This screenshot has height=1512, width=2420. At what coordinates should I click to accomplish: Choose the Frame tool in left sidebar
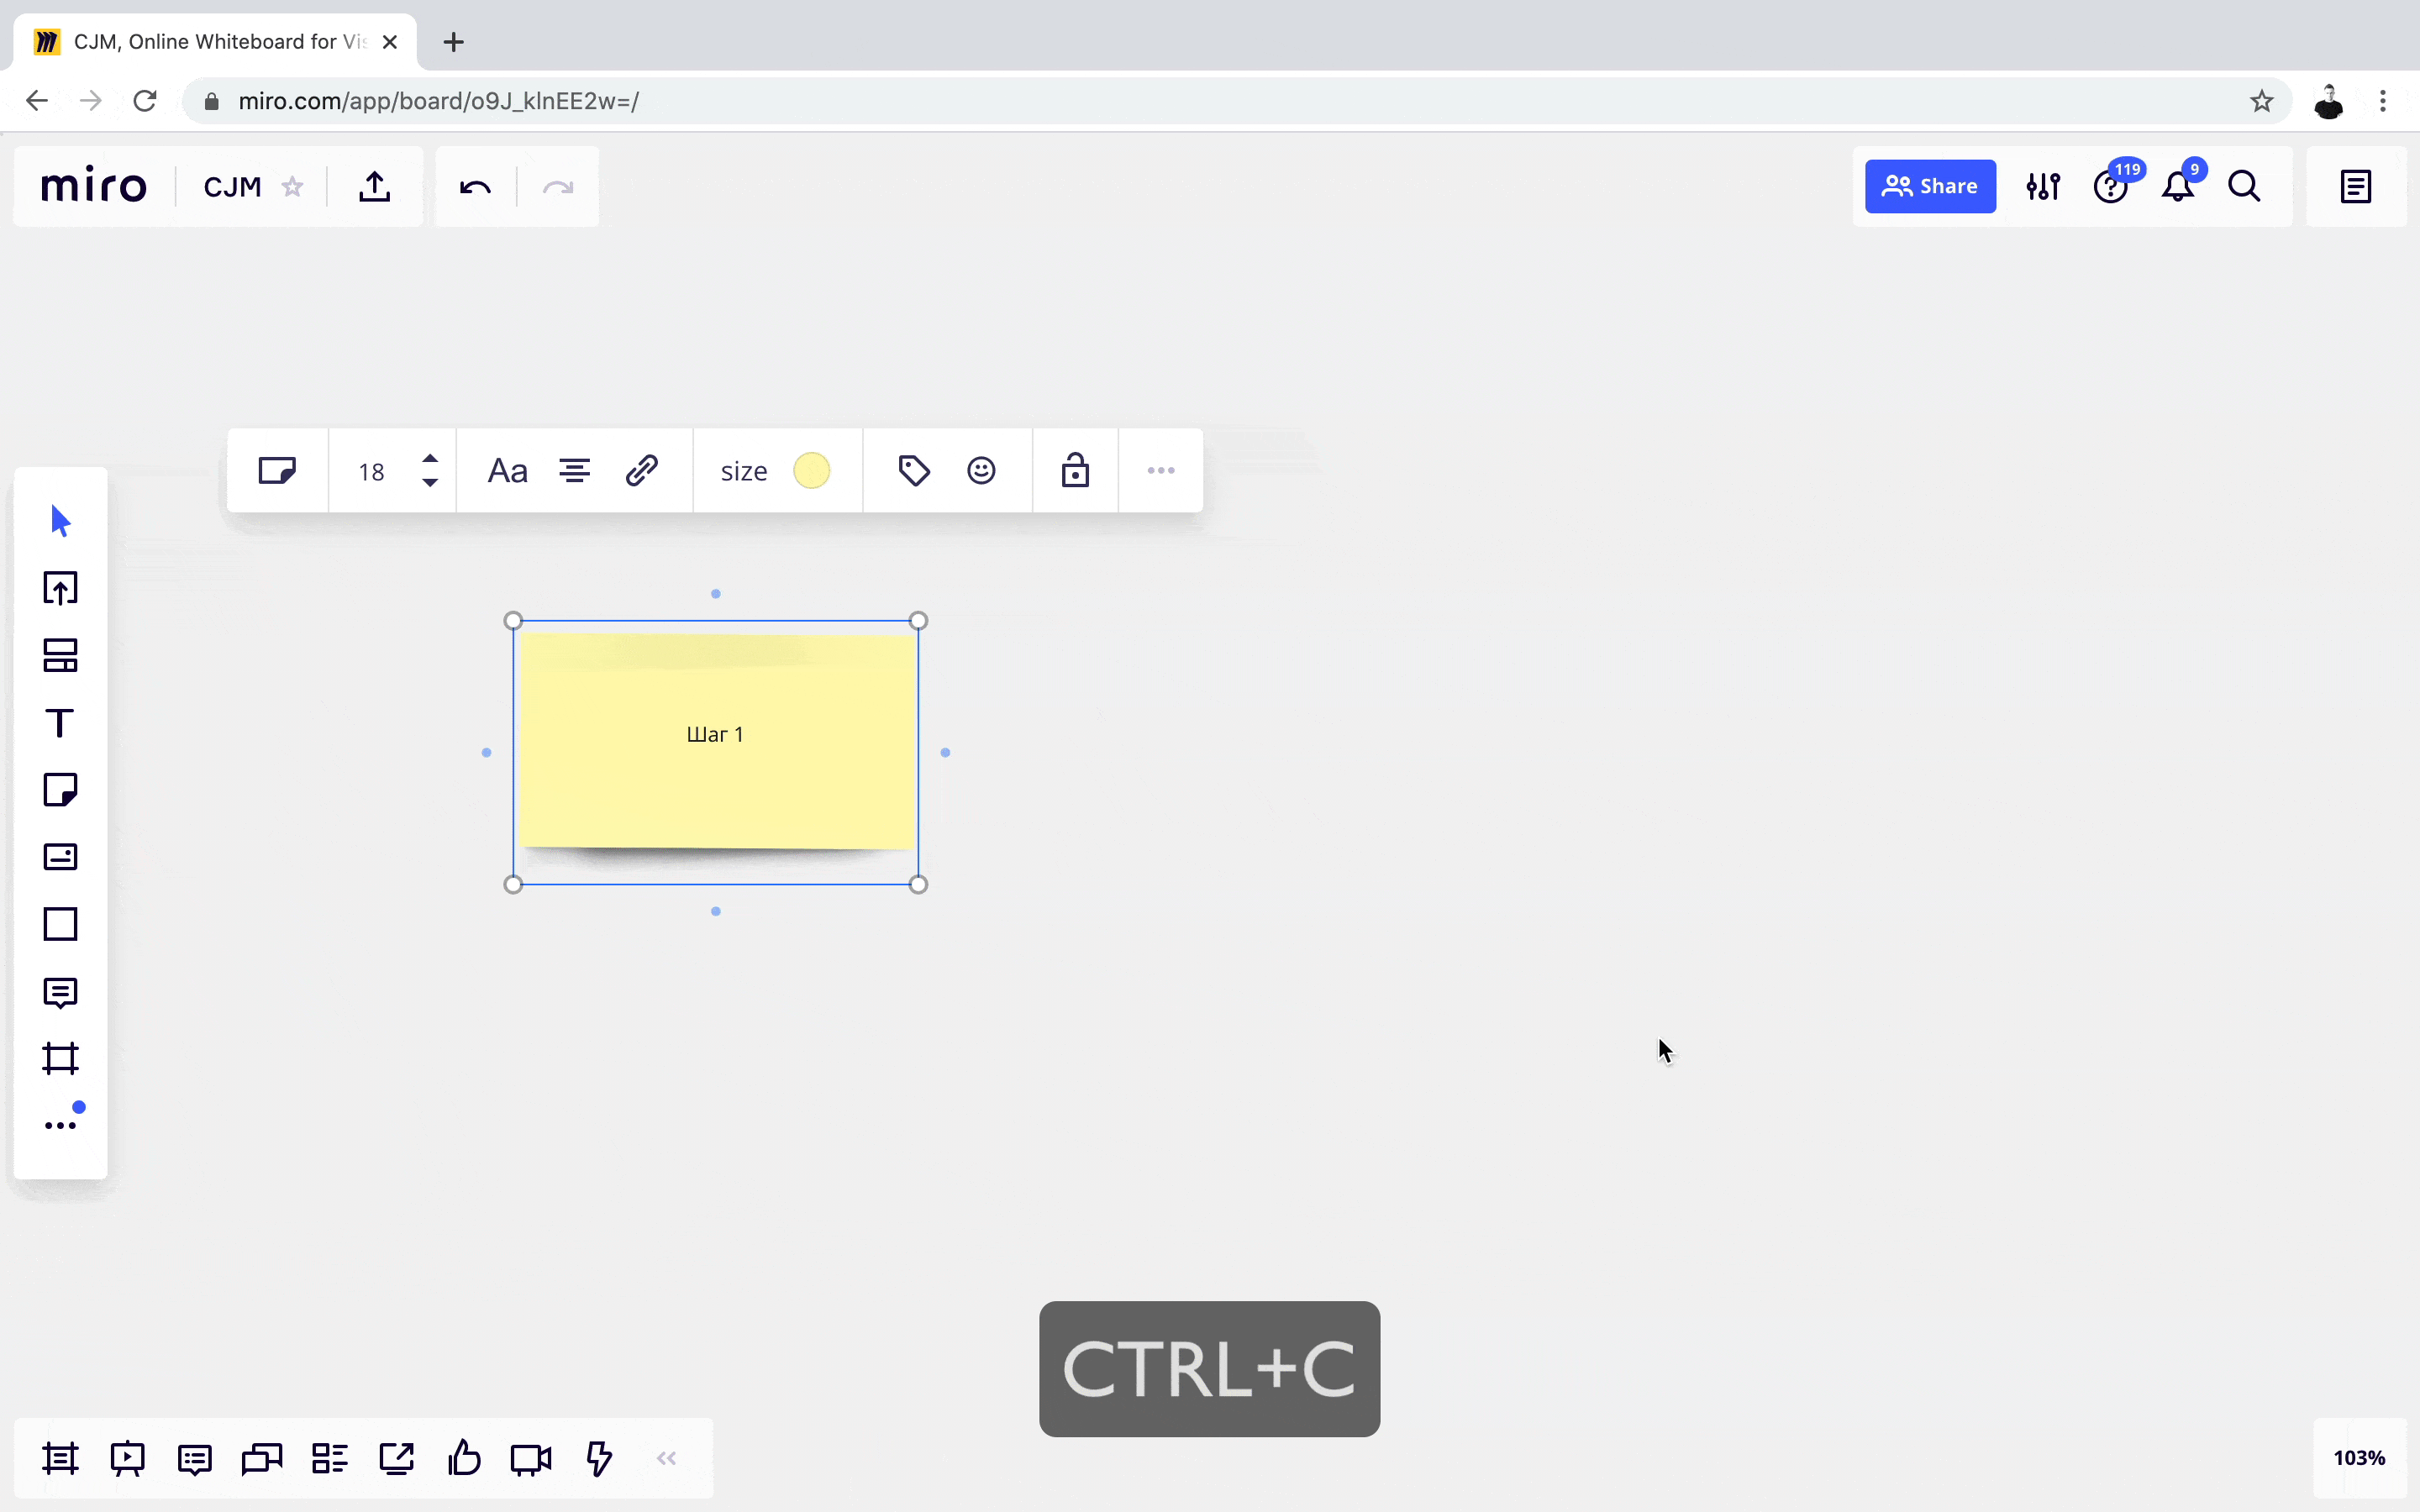point(60,1058)
